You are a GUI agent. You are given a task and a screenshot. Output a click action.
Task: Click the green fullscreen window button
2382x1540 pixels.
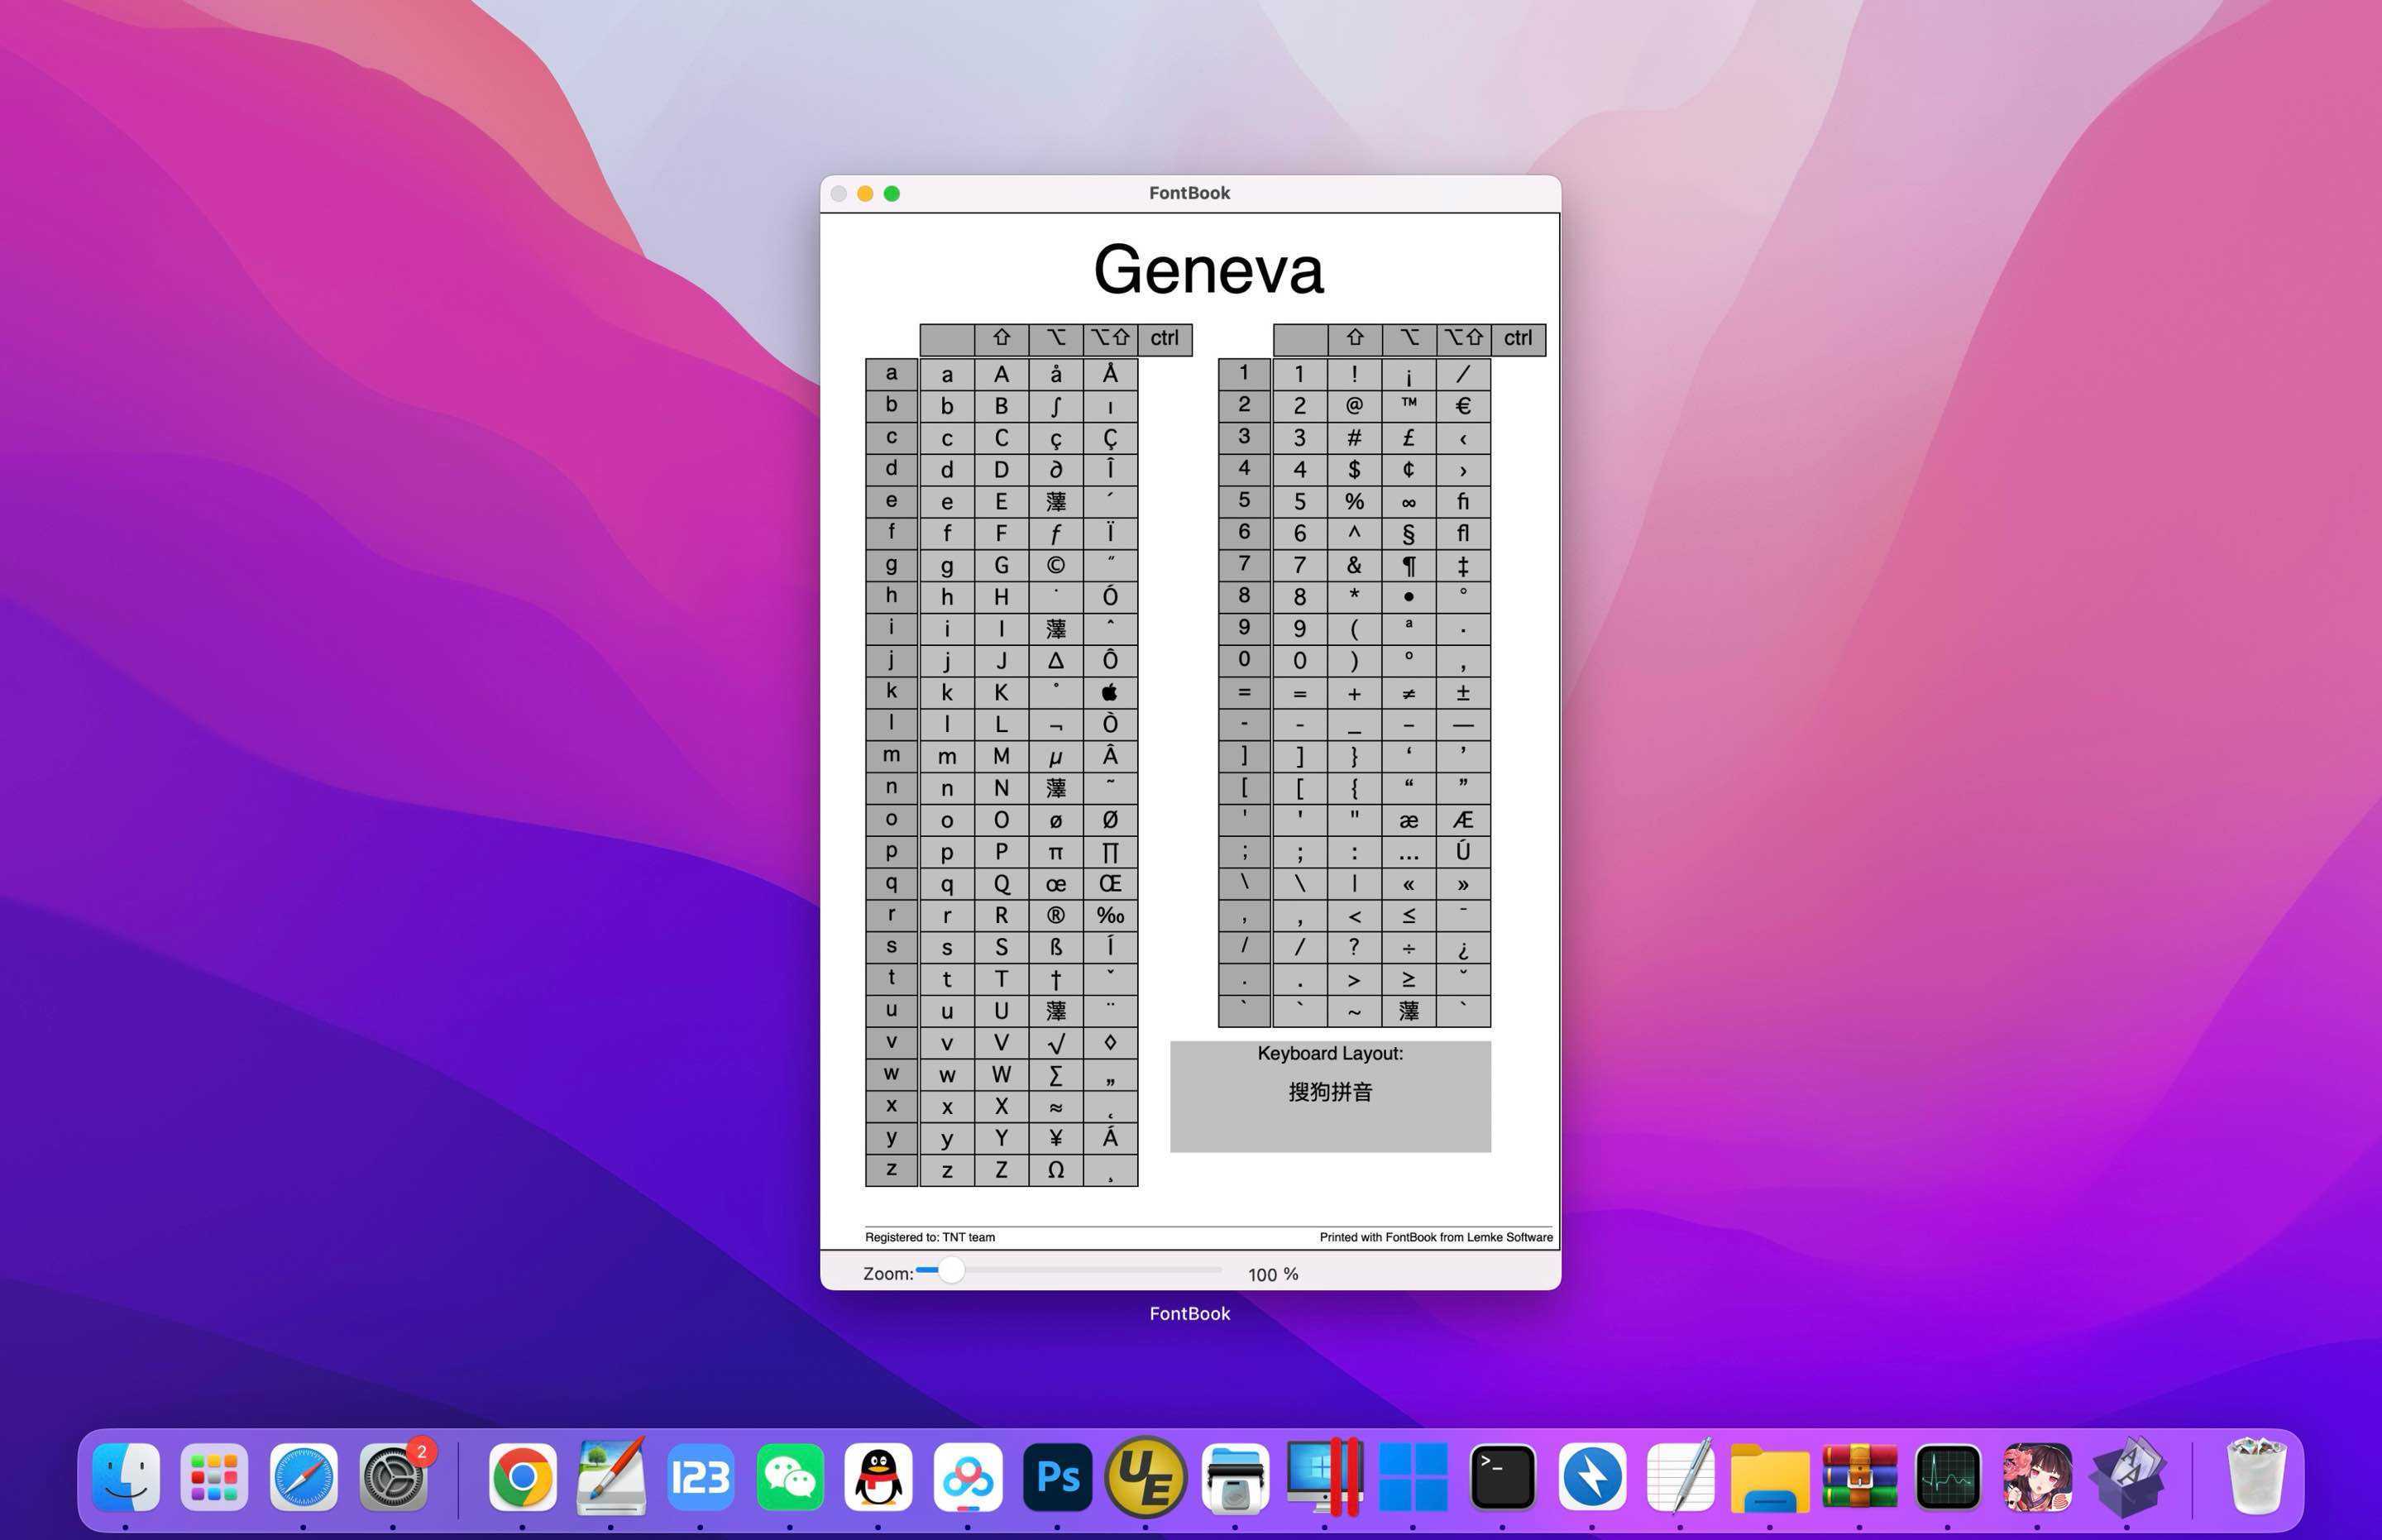pos(892,194)
